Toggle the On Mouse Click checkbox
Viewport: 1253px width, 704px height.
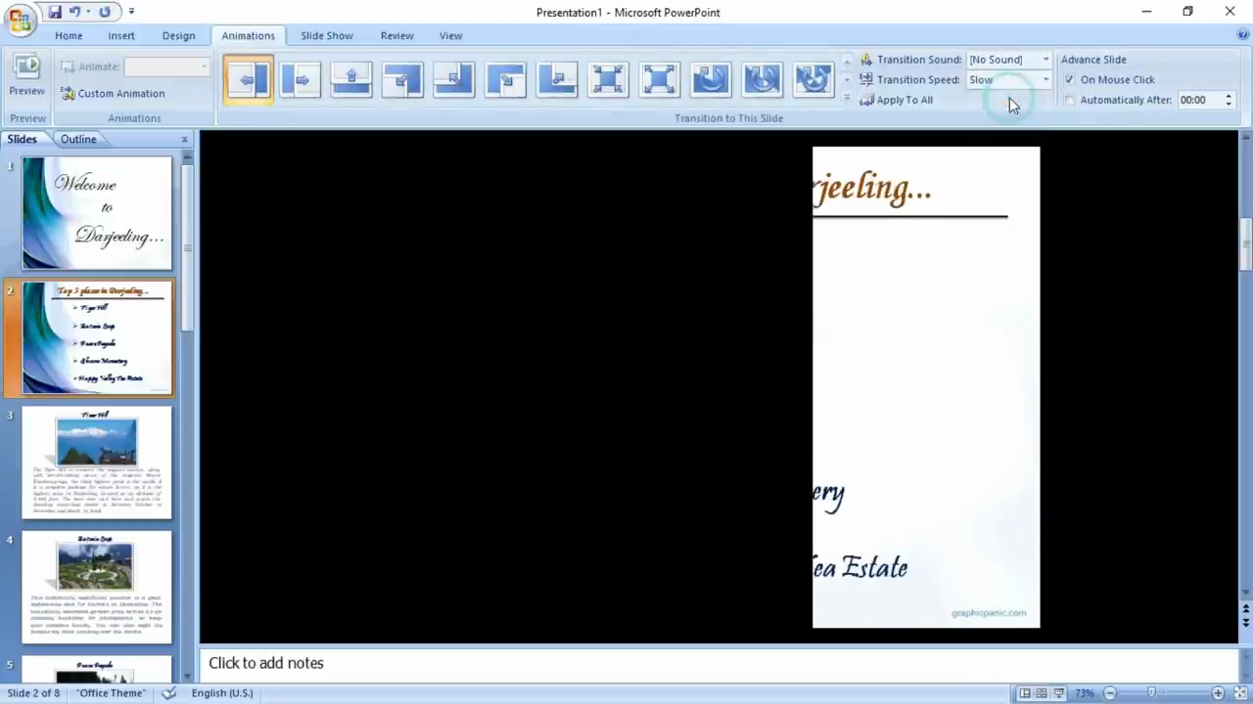pos(1069,80)
